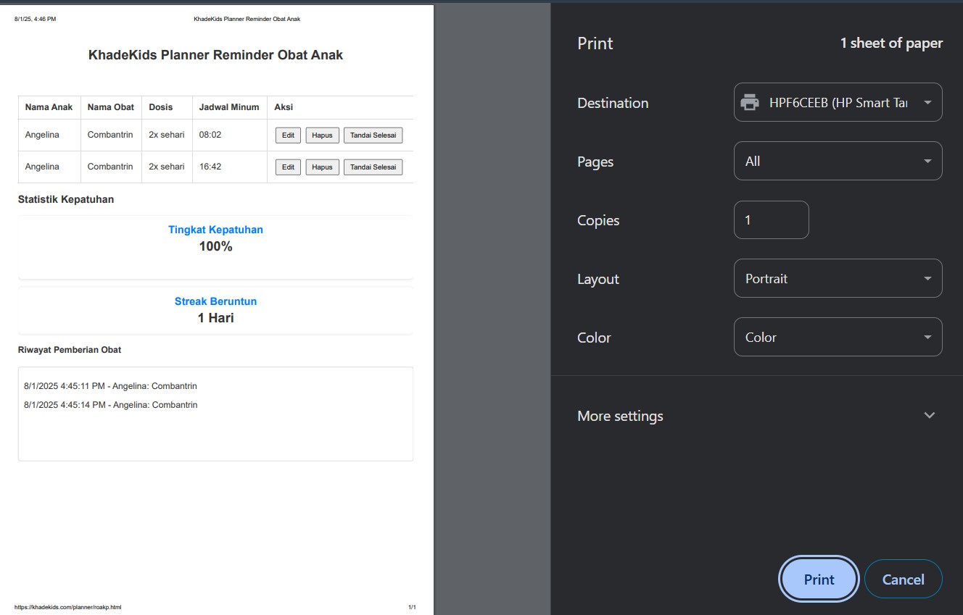
Task: Click the khadekids.com URL in page footer
Action: point(67,607)
